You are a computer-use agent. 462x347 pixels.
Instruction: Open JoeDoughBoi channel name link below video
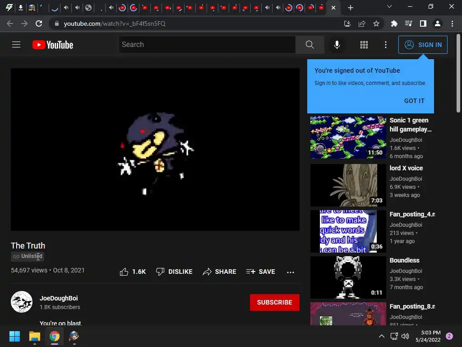[59, 298]
